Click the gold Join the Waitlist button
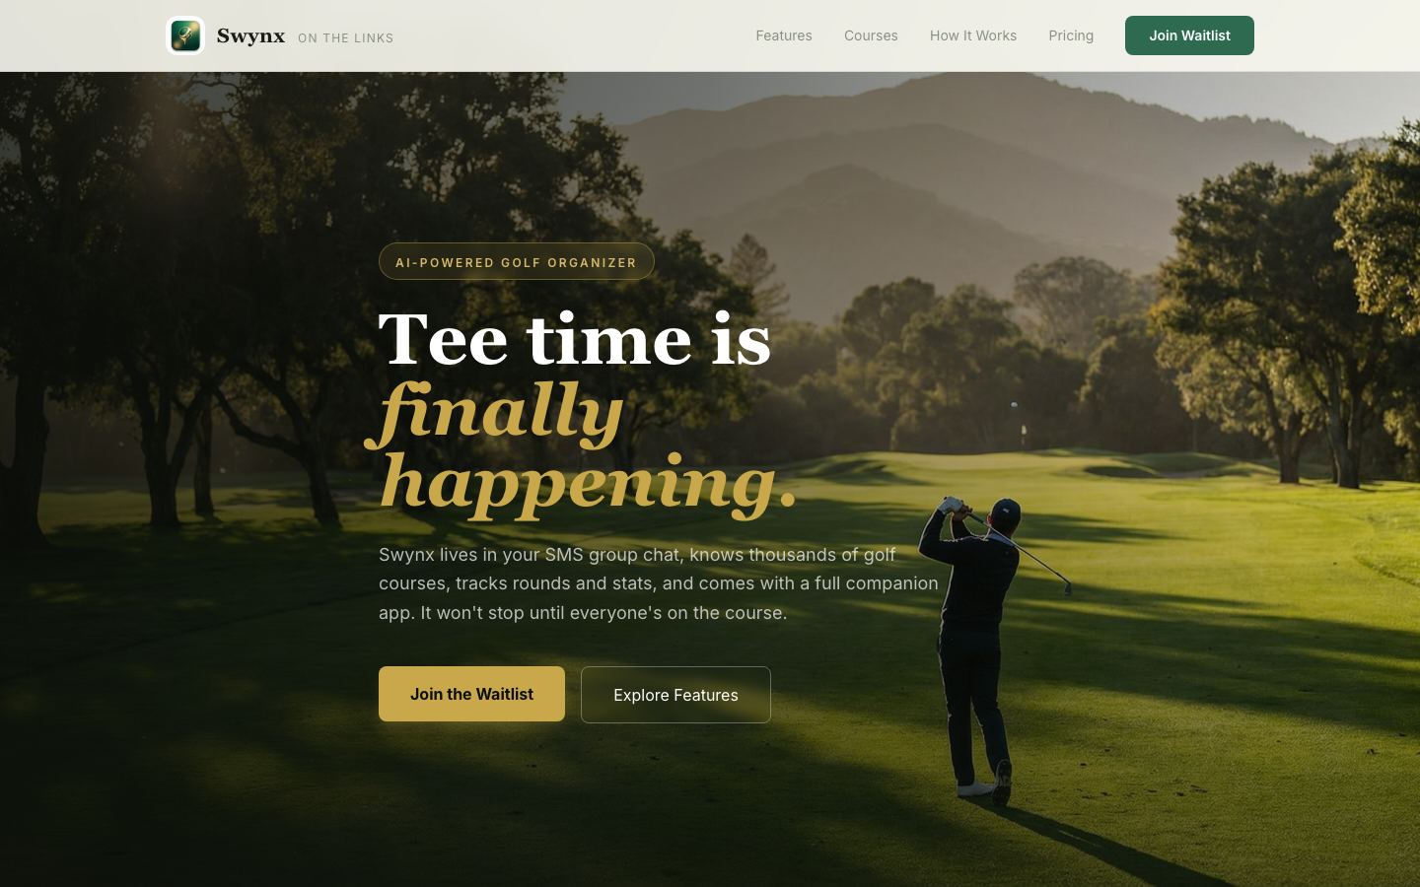 point(471,694)
